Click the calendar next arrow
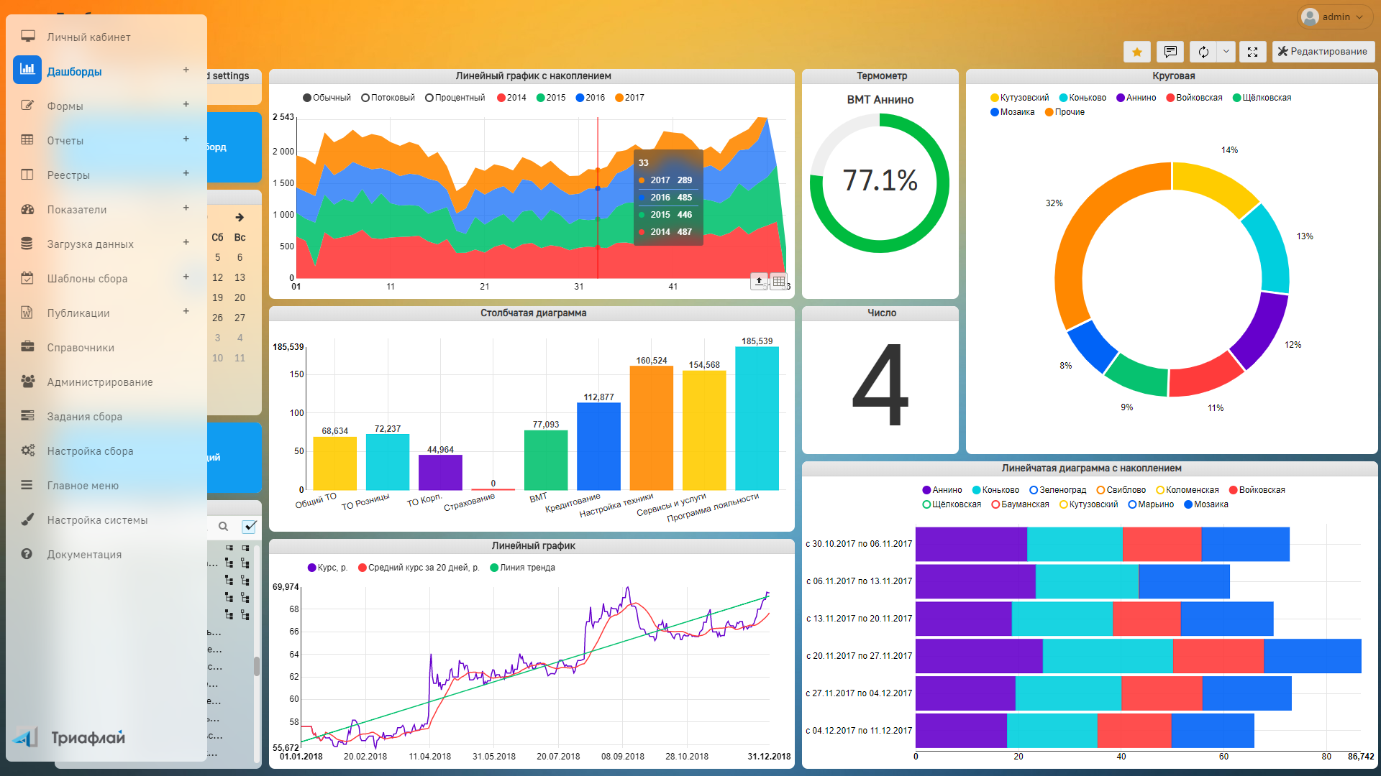The image size is (1381, 776). pyautogui.click(x=240, y=217)
